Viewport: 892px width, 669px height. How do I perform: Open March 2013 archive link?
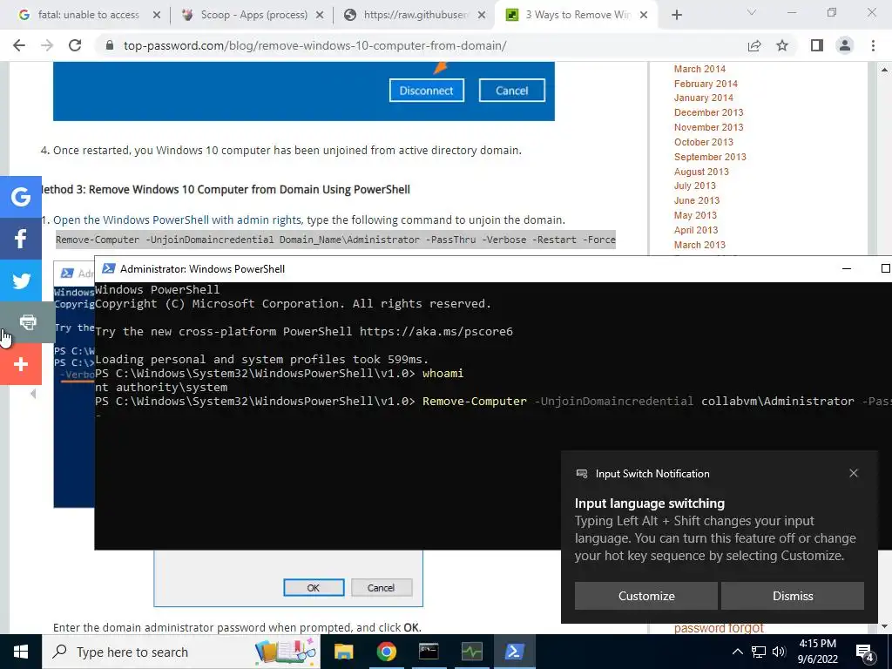click(699, 245)
